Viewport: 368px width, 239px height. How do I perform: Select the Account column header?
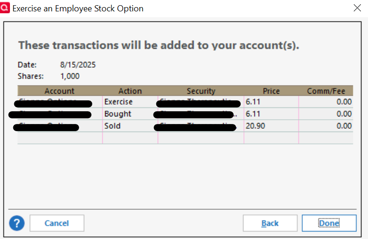coord(60,91)
